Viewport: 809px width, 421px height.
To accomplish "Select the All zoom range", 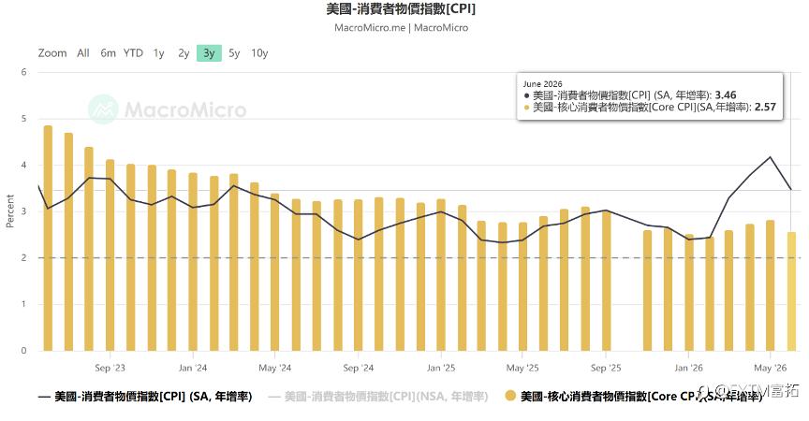I will (83, 53).
